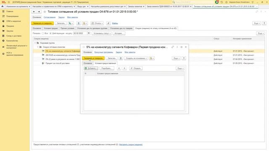Open Установить статус dropdown
Viewport: 269px width, 151px height.
tap(102, 33)
